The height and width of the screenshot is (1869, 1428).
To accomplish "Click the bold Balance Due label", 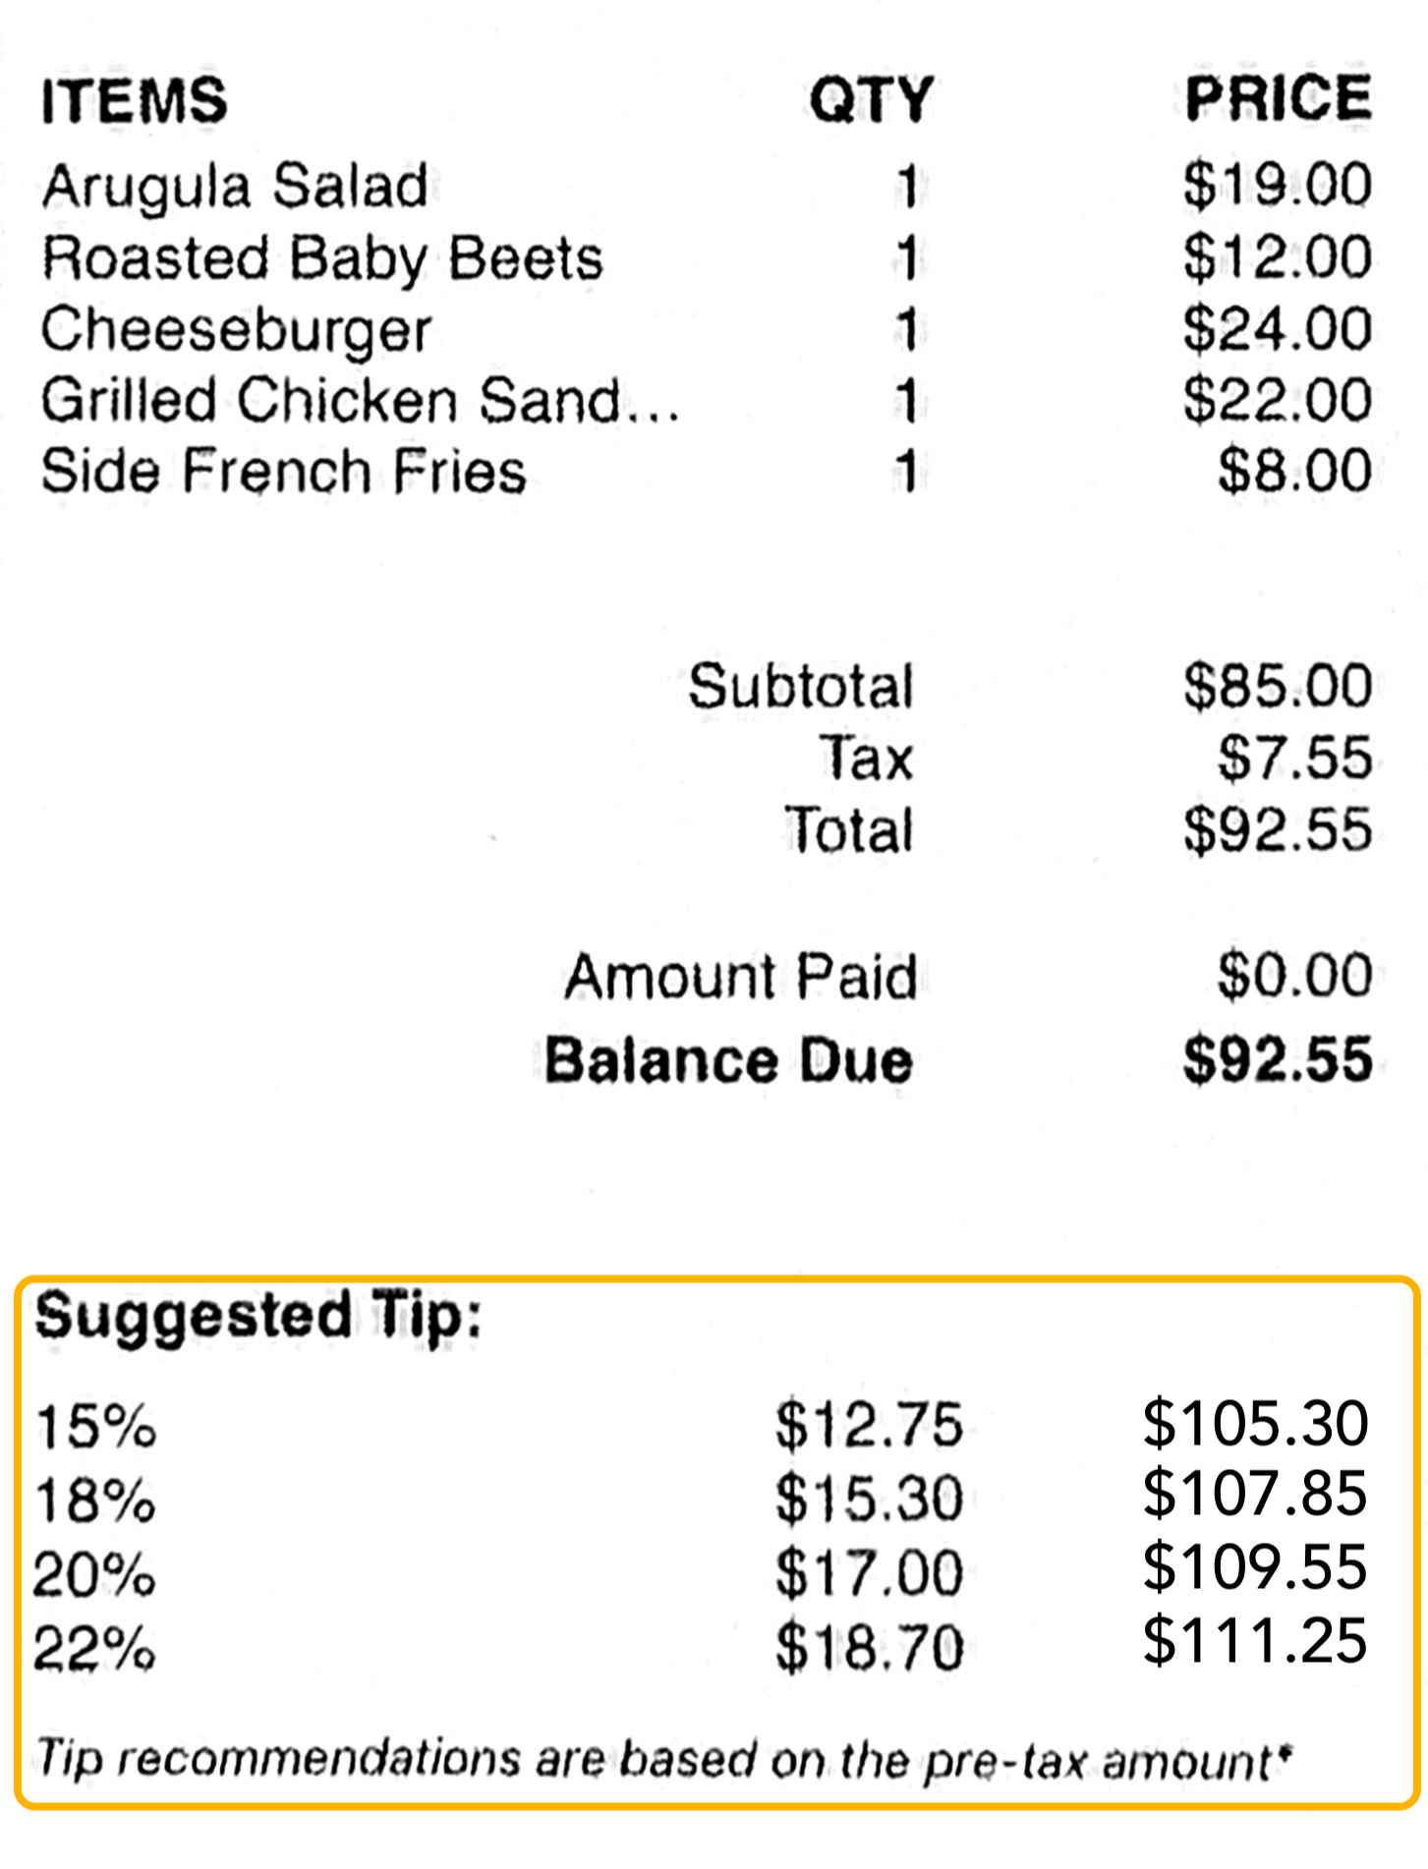I will [x=728, y=1060].
